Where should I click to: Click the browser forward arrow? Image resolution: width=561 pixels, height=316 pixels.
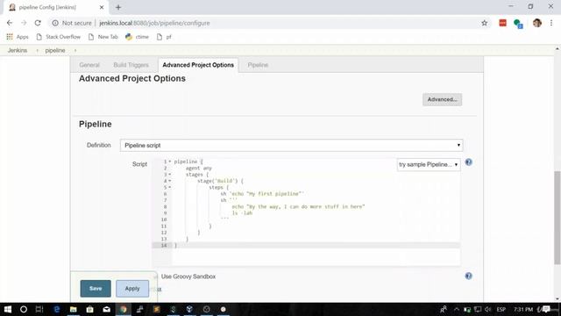tap(24, 23)
